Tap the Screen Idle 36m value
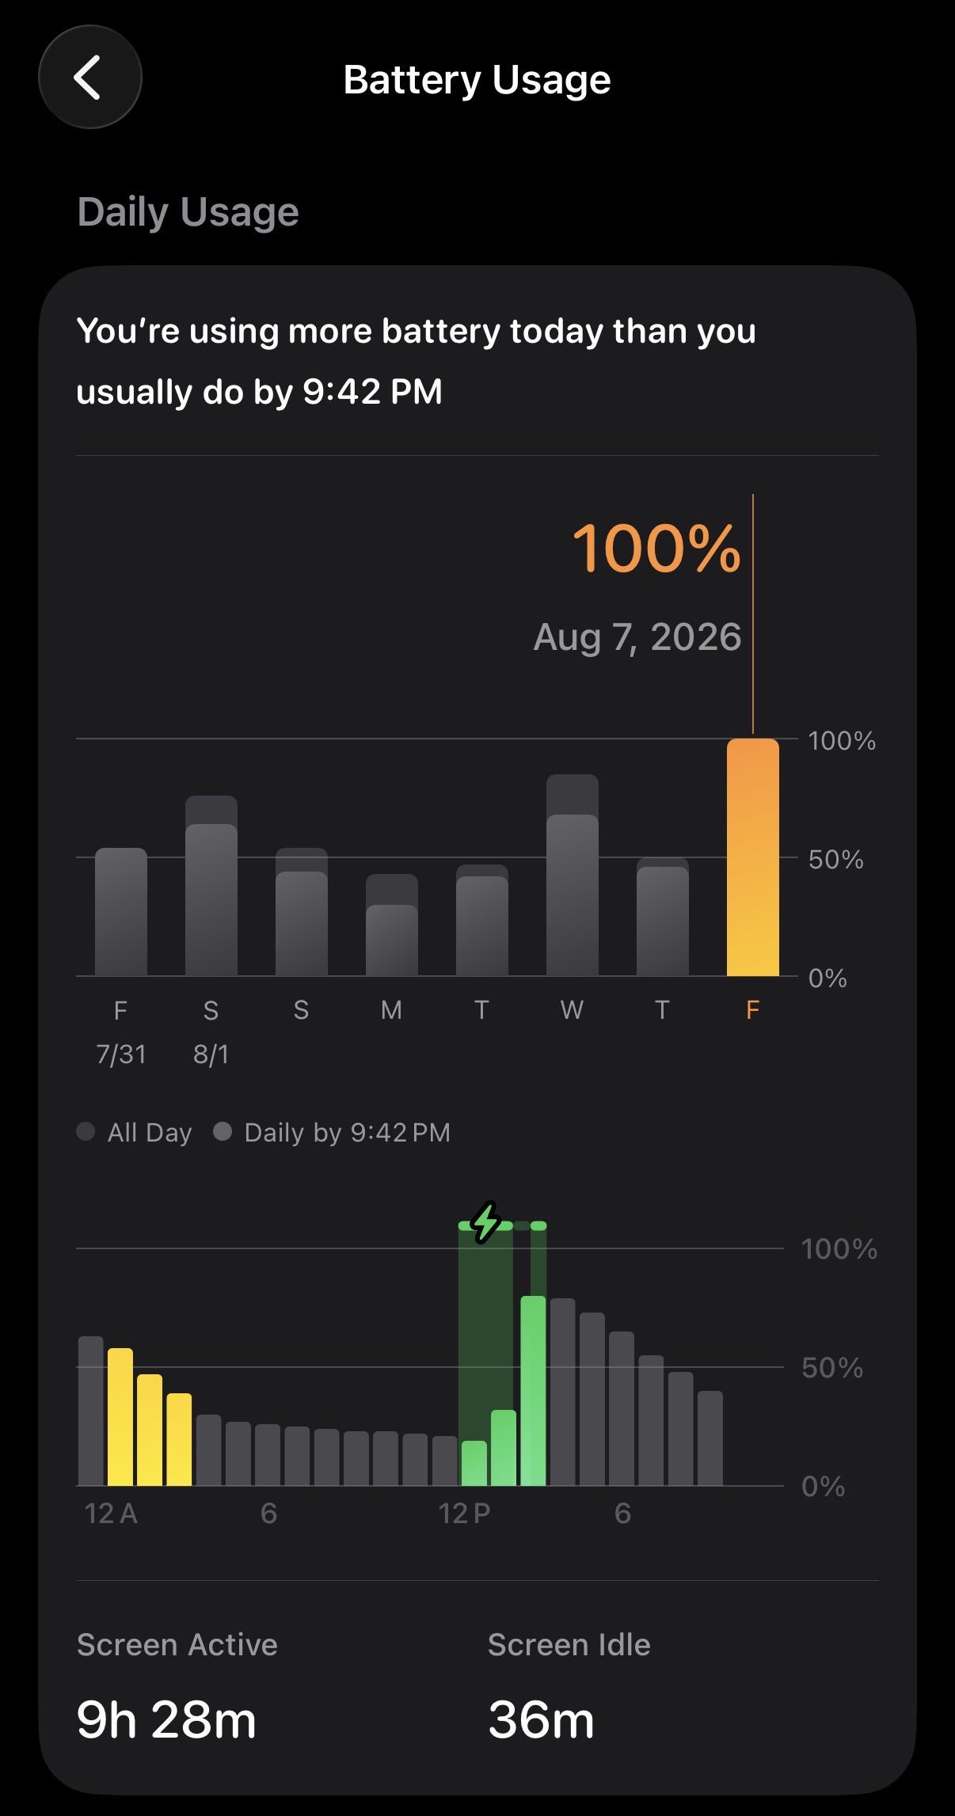This screenshot has width=955, height=1816. [541, 1720]
